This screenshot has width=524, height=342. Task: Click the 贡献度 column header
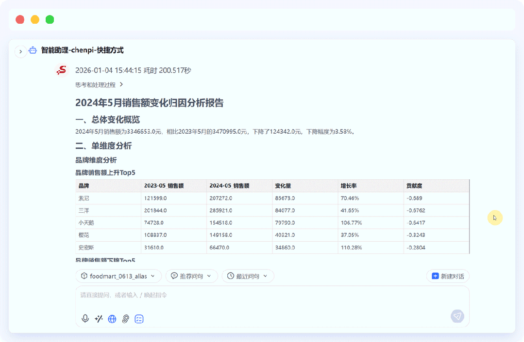[414, 186]
